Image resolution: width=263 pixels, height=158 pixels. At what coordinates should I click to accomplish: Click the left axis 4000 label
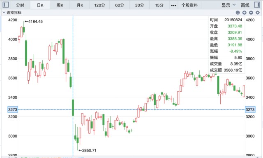point(13,39)
